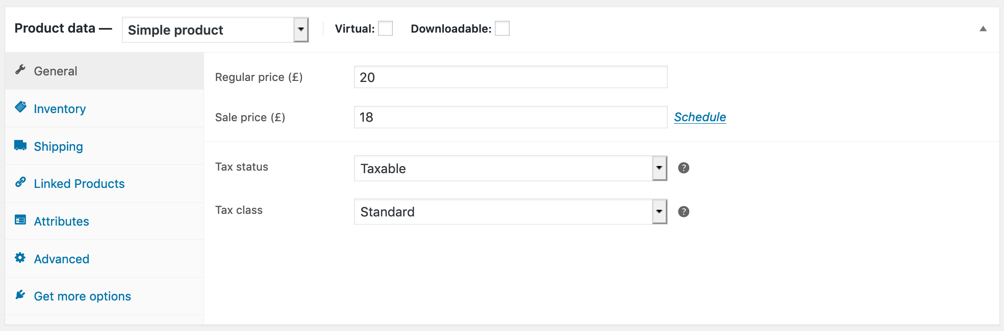1004x331 pixels.
Task: Click the icon beside Get more options
Action: [20, 294]
